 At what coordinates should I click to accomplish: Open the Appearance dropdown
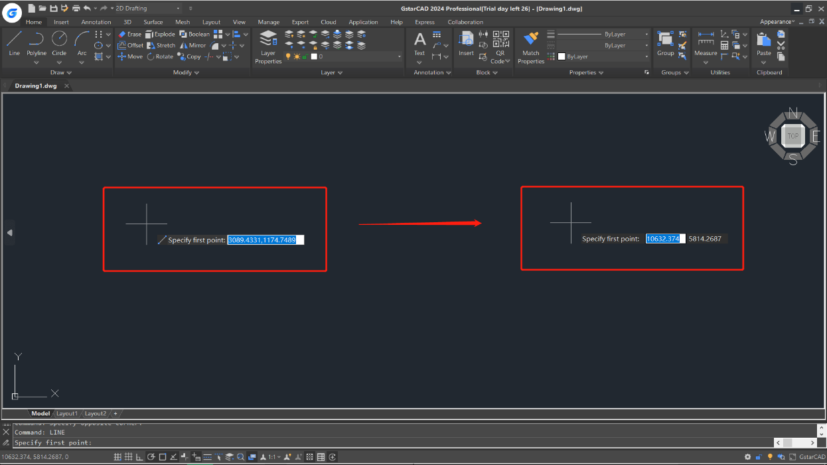[777, 22]
